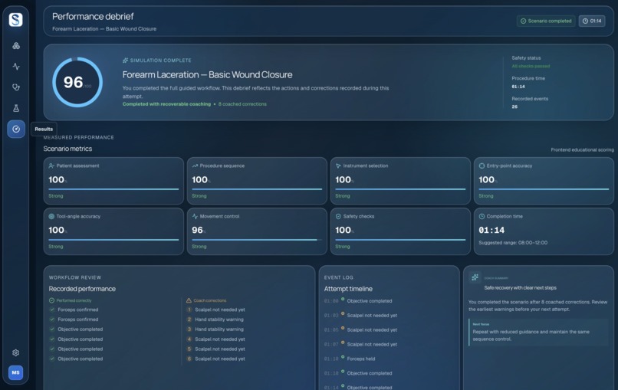This screenshot has height=390, width=618.
Task: Click the 'Completed with recoverable coaching' status text
Action: pyautogui.click(x=166, y=104)
